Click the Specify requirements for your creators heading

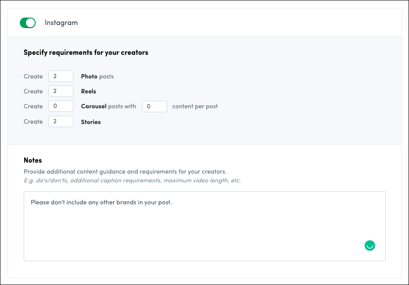[86, 53]
